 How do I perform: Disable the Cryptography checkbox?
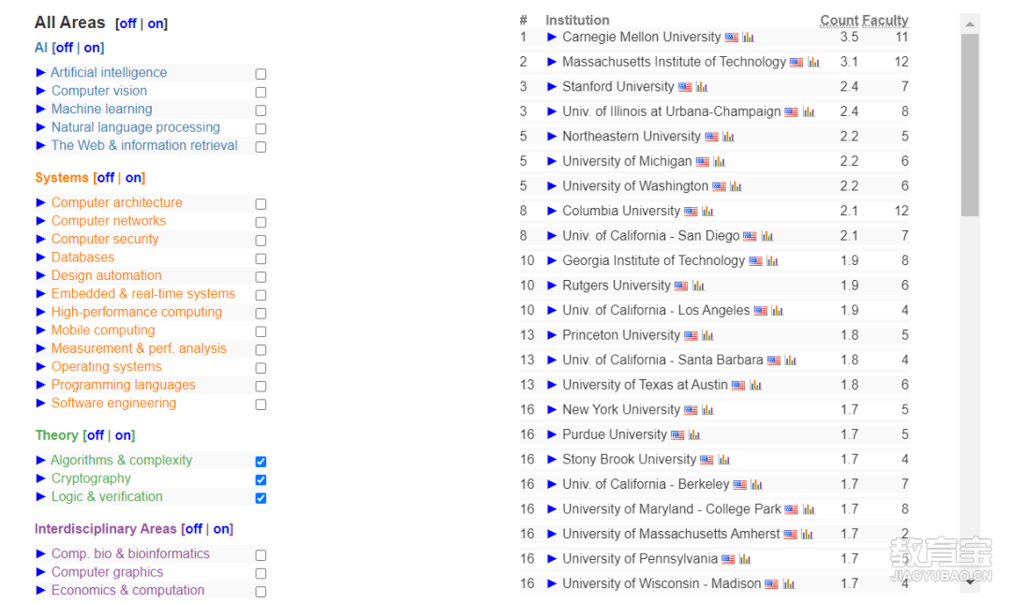[260, 479]
